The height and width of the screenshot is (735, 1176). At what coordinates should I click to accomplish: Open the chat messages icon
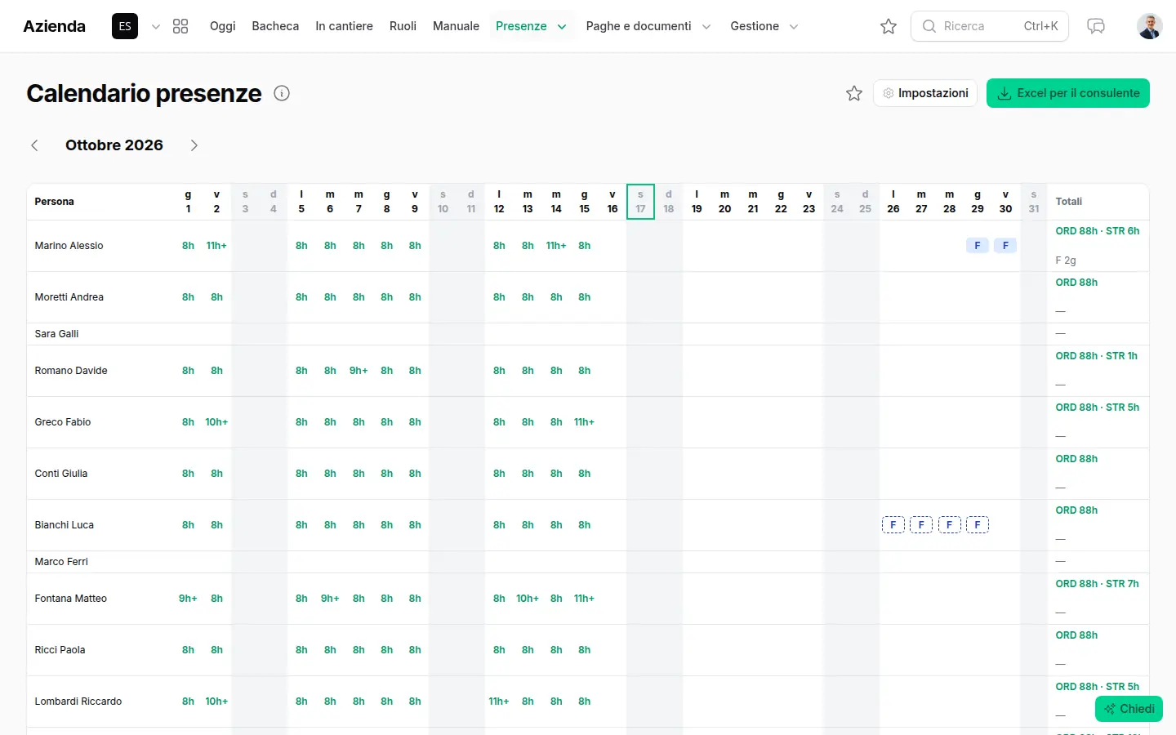(x=1096, y=26)
